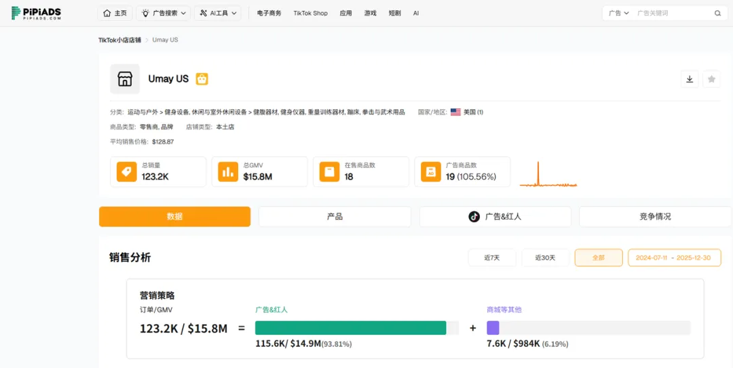Switch to the 产品 tab
The height and width of the screenshot is (368, 733).
tap(335, 217)
